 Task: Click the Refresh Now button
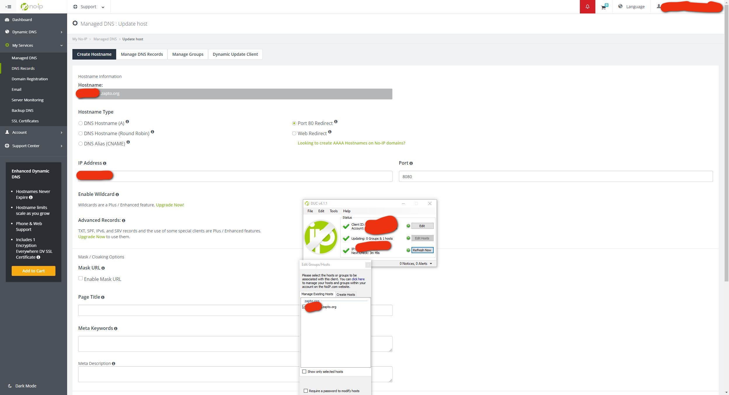click(422, 250)
